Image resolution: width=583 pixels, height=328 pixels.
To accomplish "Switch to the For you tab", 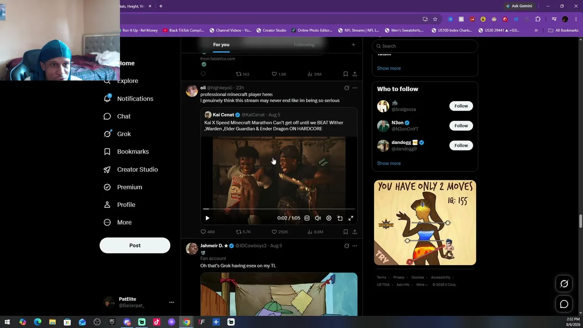I will point(221,45).
